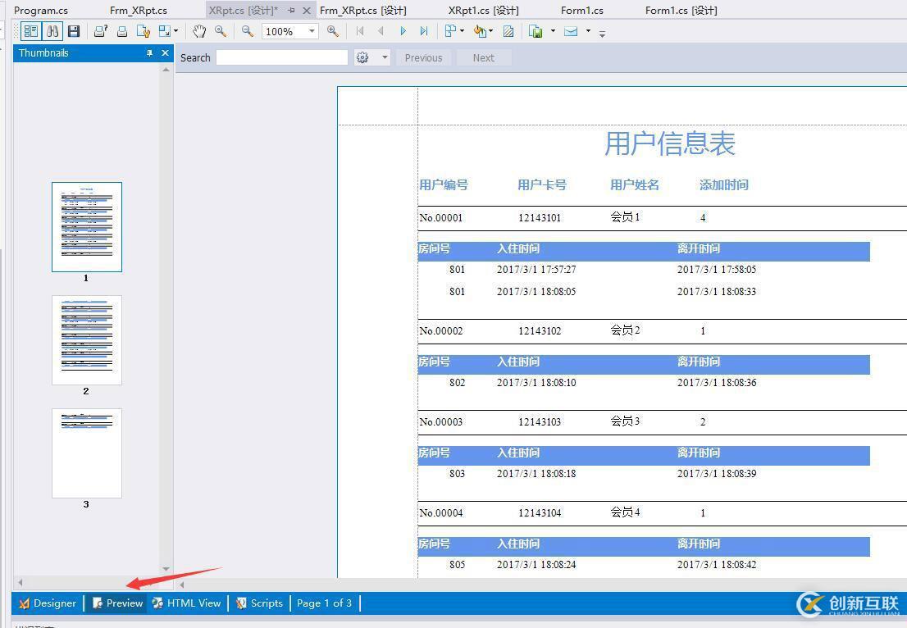
Task: Open the Program.cs document tab
Action: (40, 11)
